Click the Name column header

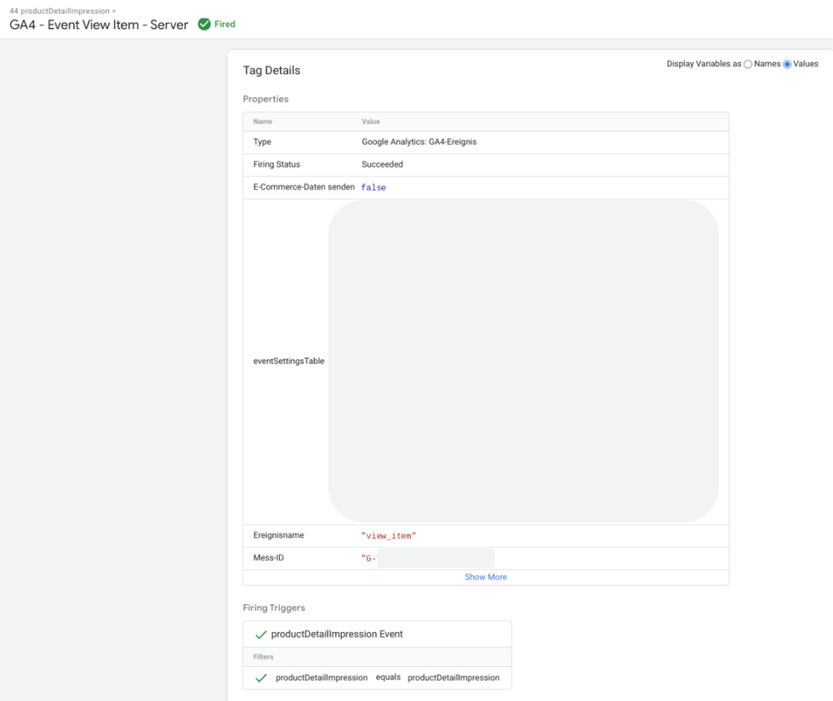pos(262,120)
